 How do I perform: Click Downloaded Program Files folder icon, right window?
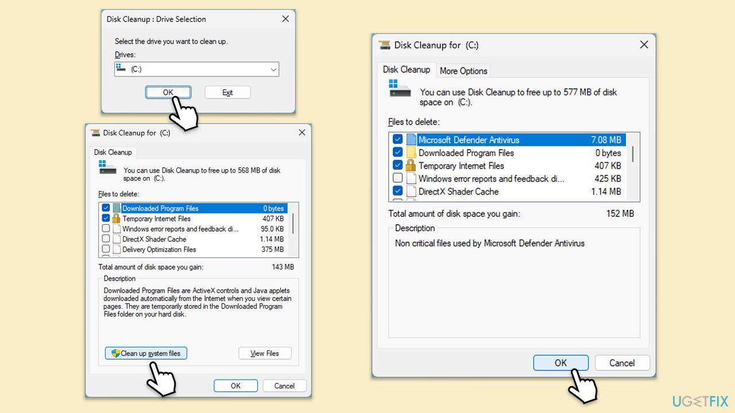coord(411,153)
